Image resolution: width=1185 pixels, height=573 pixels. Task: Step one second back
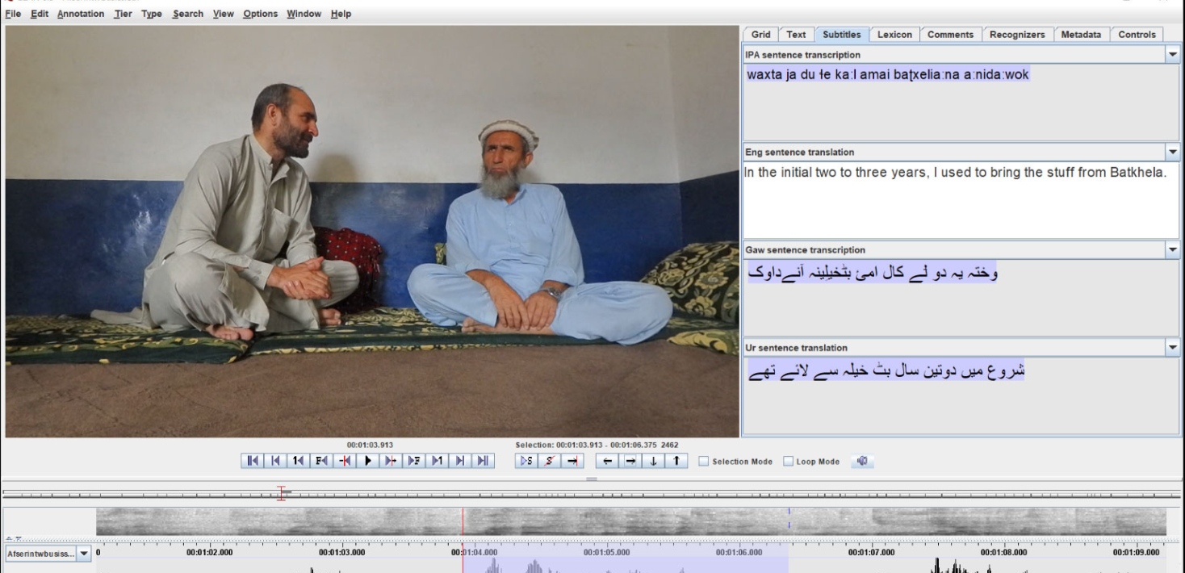(x=299, y=461)
